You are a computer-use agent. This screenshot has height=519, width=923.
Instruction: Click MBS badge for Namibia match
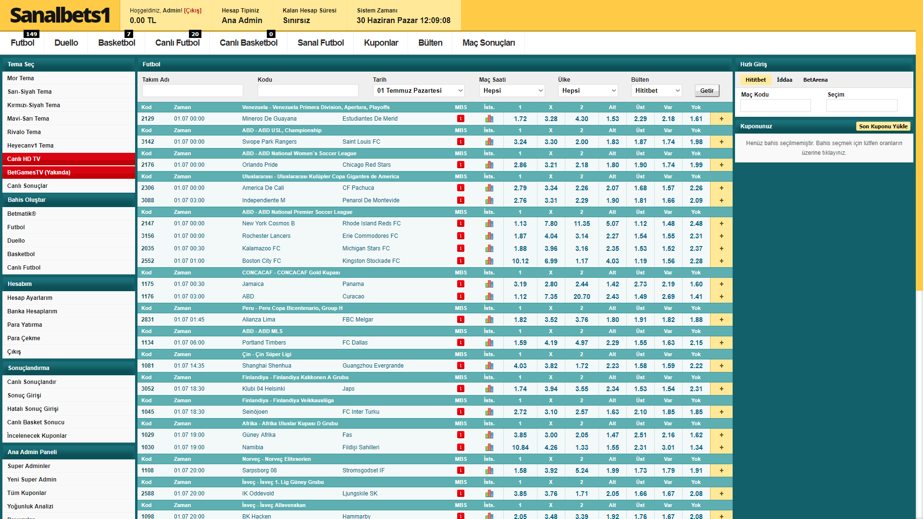(461, 447)
